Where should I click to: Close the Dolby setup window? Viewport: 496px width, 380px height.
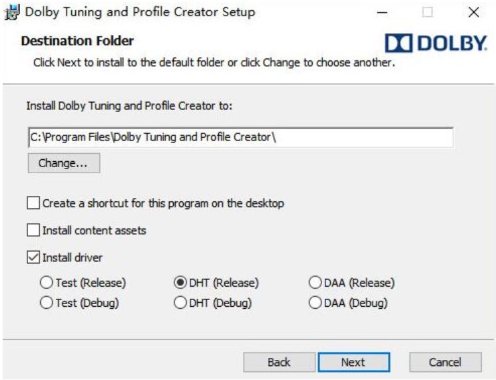tap(473, 13)
